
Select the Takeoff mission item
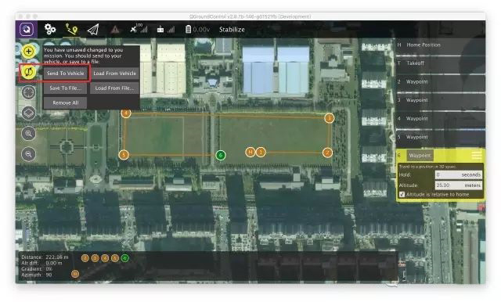440,63
